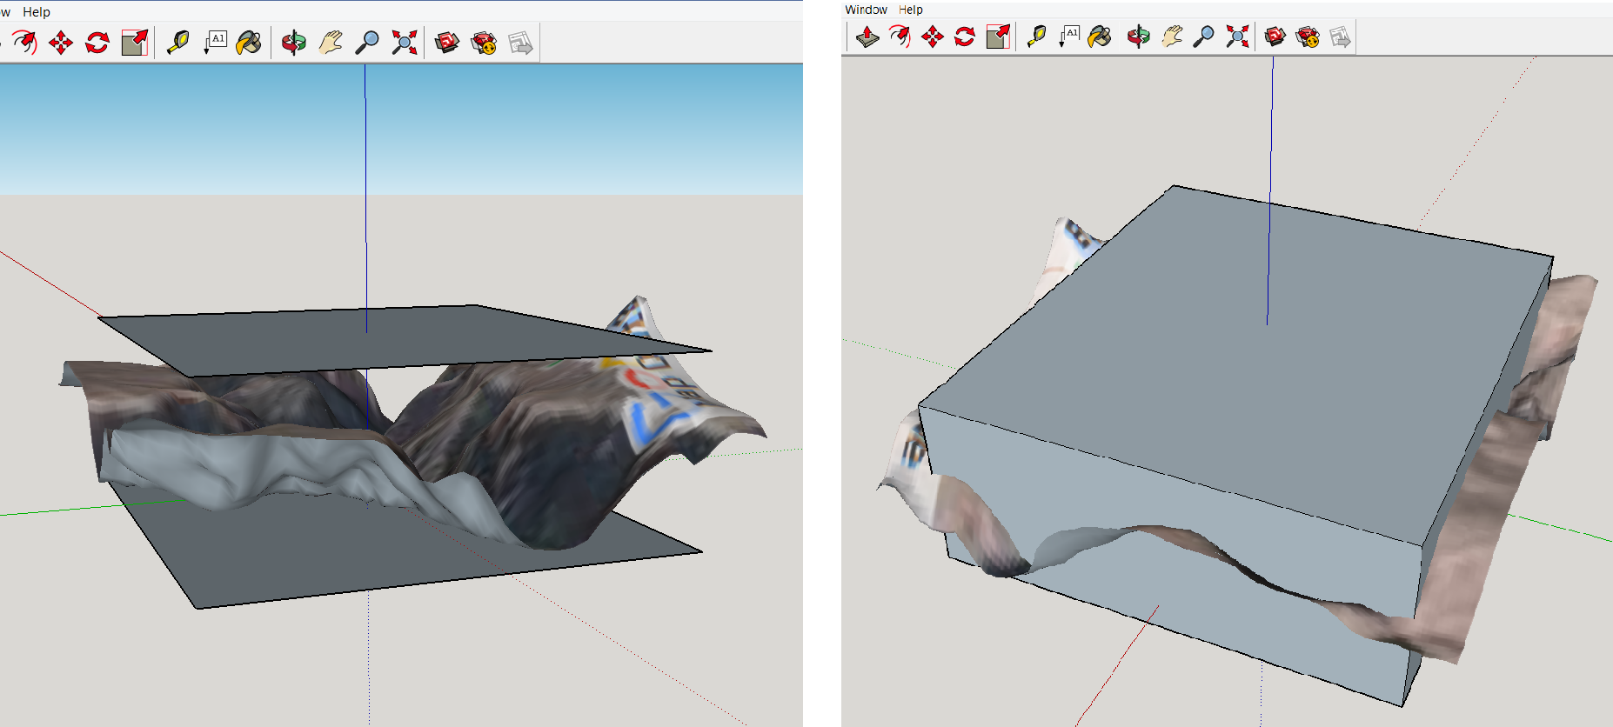
Task: Open 3D Warehouse above the sky viewport
Action: point(447,43)
